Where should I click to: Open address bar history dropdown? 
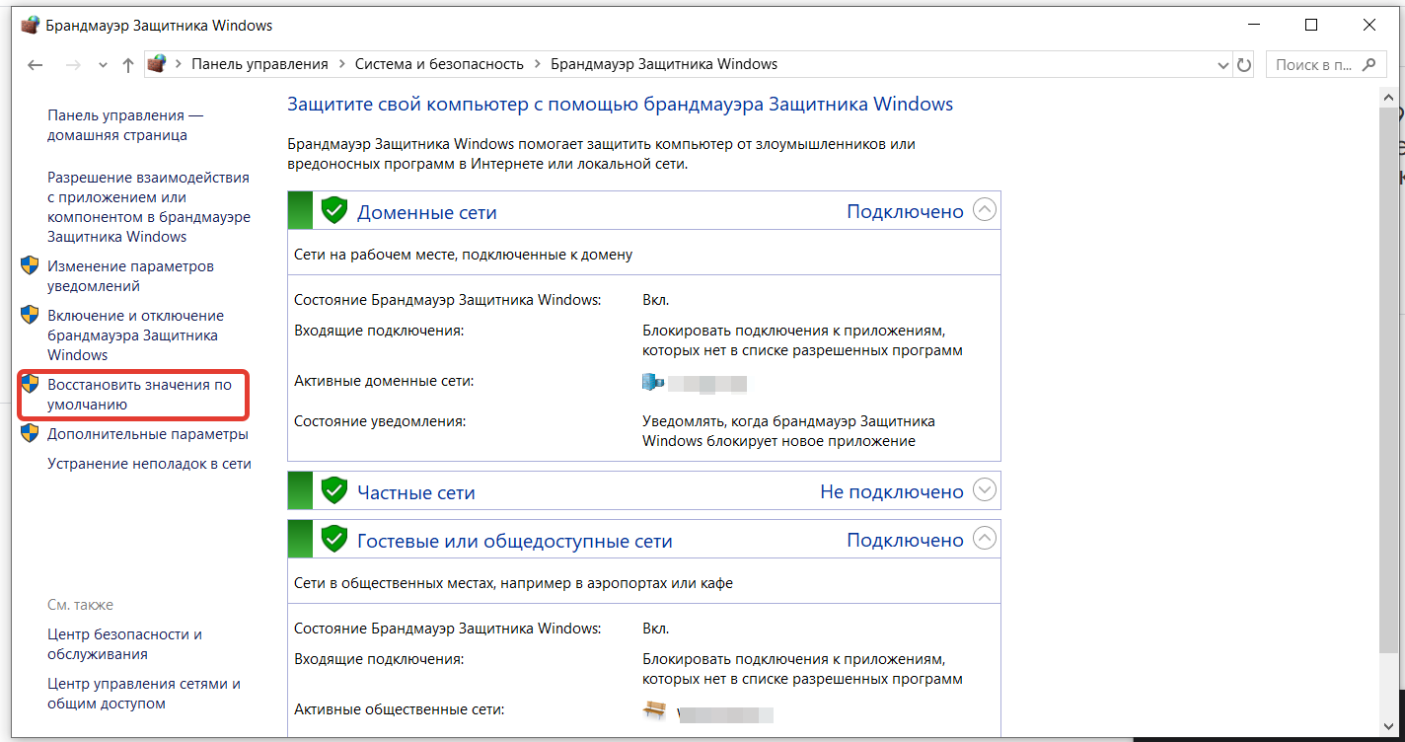[x=1223, y=65]
